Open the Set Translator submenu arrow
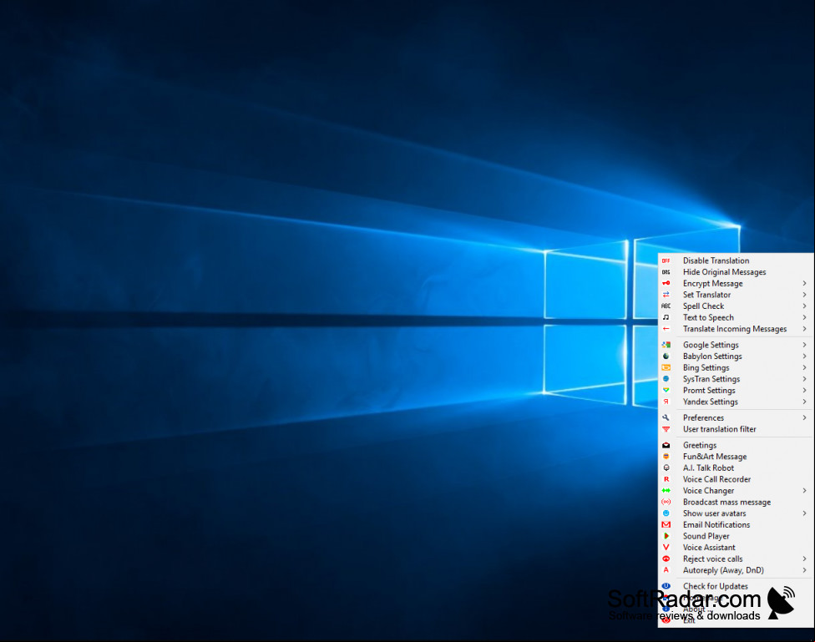Viewport: 815px width, 642px height. (x=804, y=295)
